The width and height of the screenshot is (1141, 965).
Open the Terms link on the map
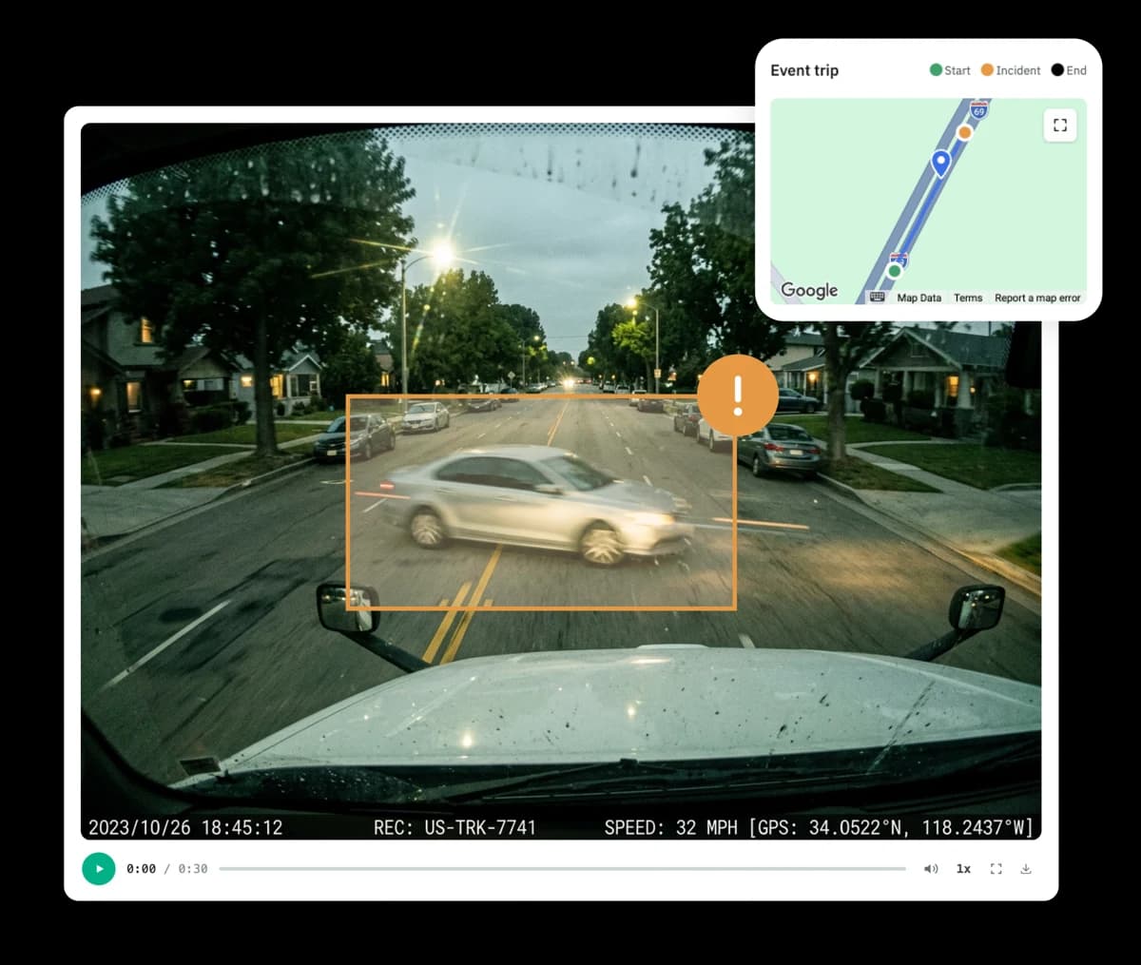click(968, 298)
